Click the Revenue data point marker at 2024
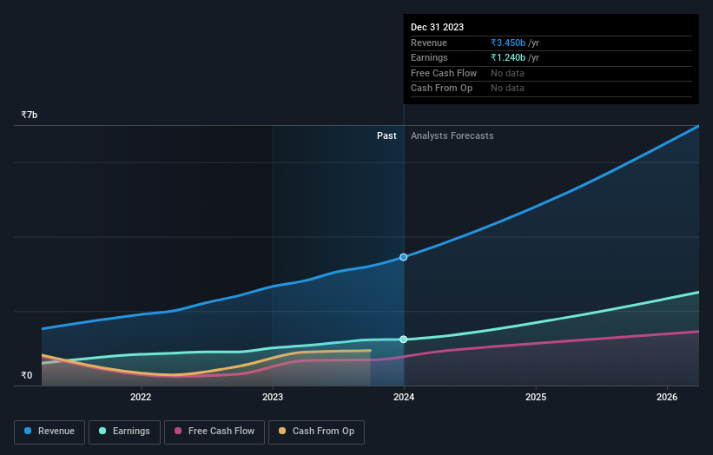The height and width of the screenshot is (455, 713). click(x=403, y=257)
